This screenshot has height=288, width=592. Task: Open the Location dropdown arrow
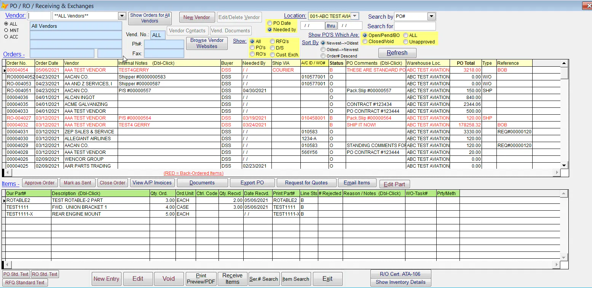tap(354, 16)
